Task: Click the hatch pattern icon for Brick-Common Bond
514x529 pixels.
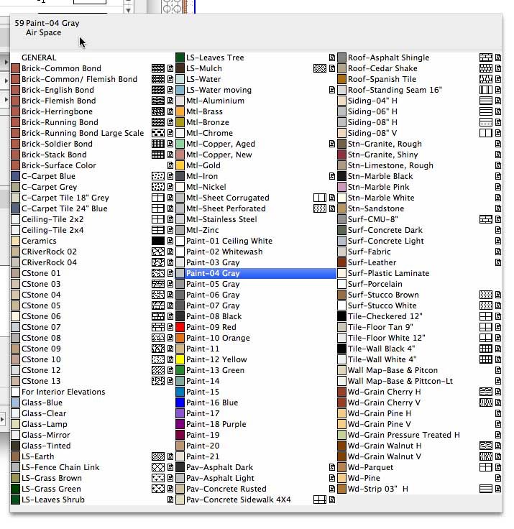Action: [158, 68]
